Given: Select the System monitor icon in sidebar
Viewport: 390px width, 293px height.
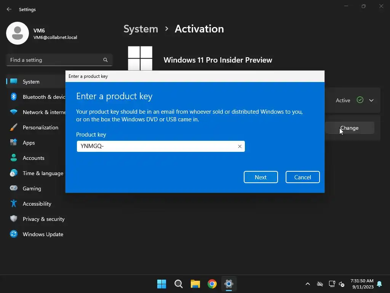Looking at the screenshot, I should (x=14, y=82).
